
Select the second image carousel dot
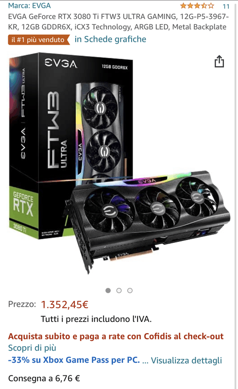[119, 290]
